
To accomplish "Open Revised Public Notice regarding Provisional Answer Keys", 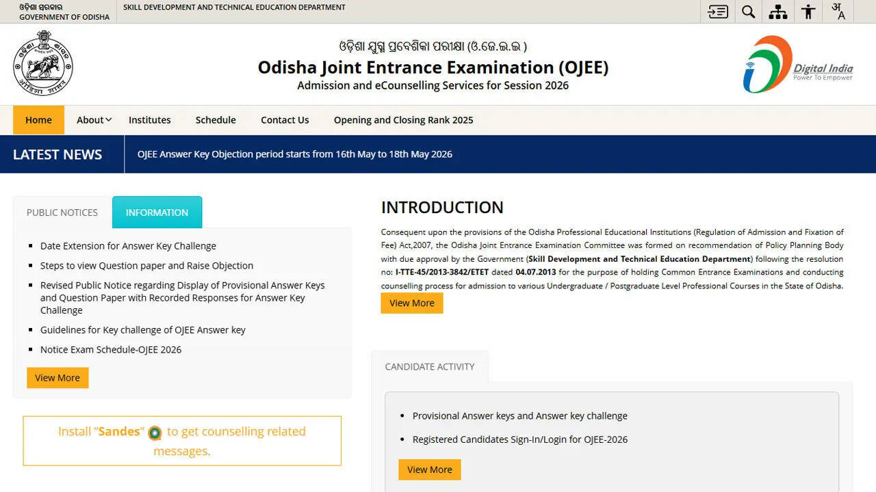I will click(183, 298).
